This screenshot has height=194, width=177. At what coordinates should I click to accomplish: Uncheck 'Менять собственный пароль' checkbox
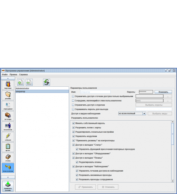tap(74, 123)
